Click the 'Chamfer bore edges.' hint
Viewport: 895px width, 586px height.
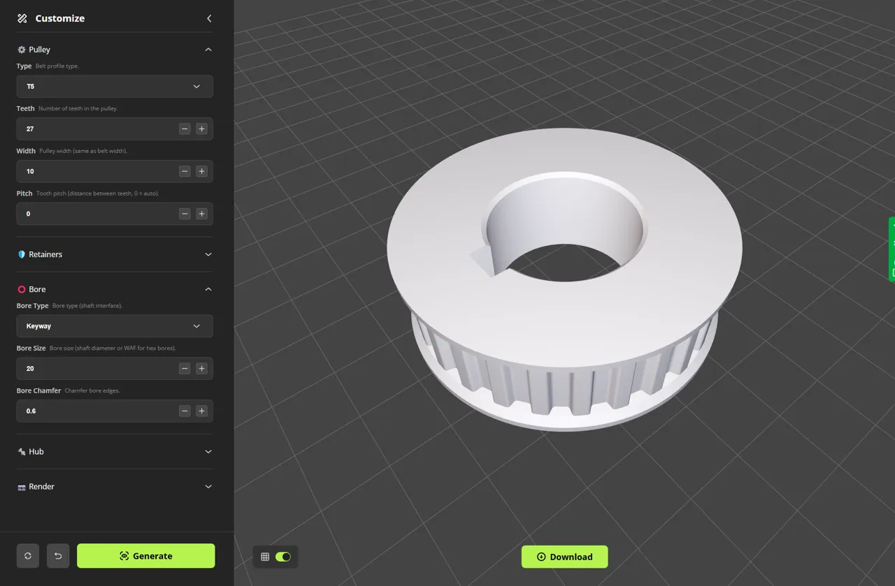pyautogui.click(x=92, y=391)
